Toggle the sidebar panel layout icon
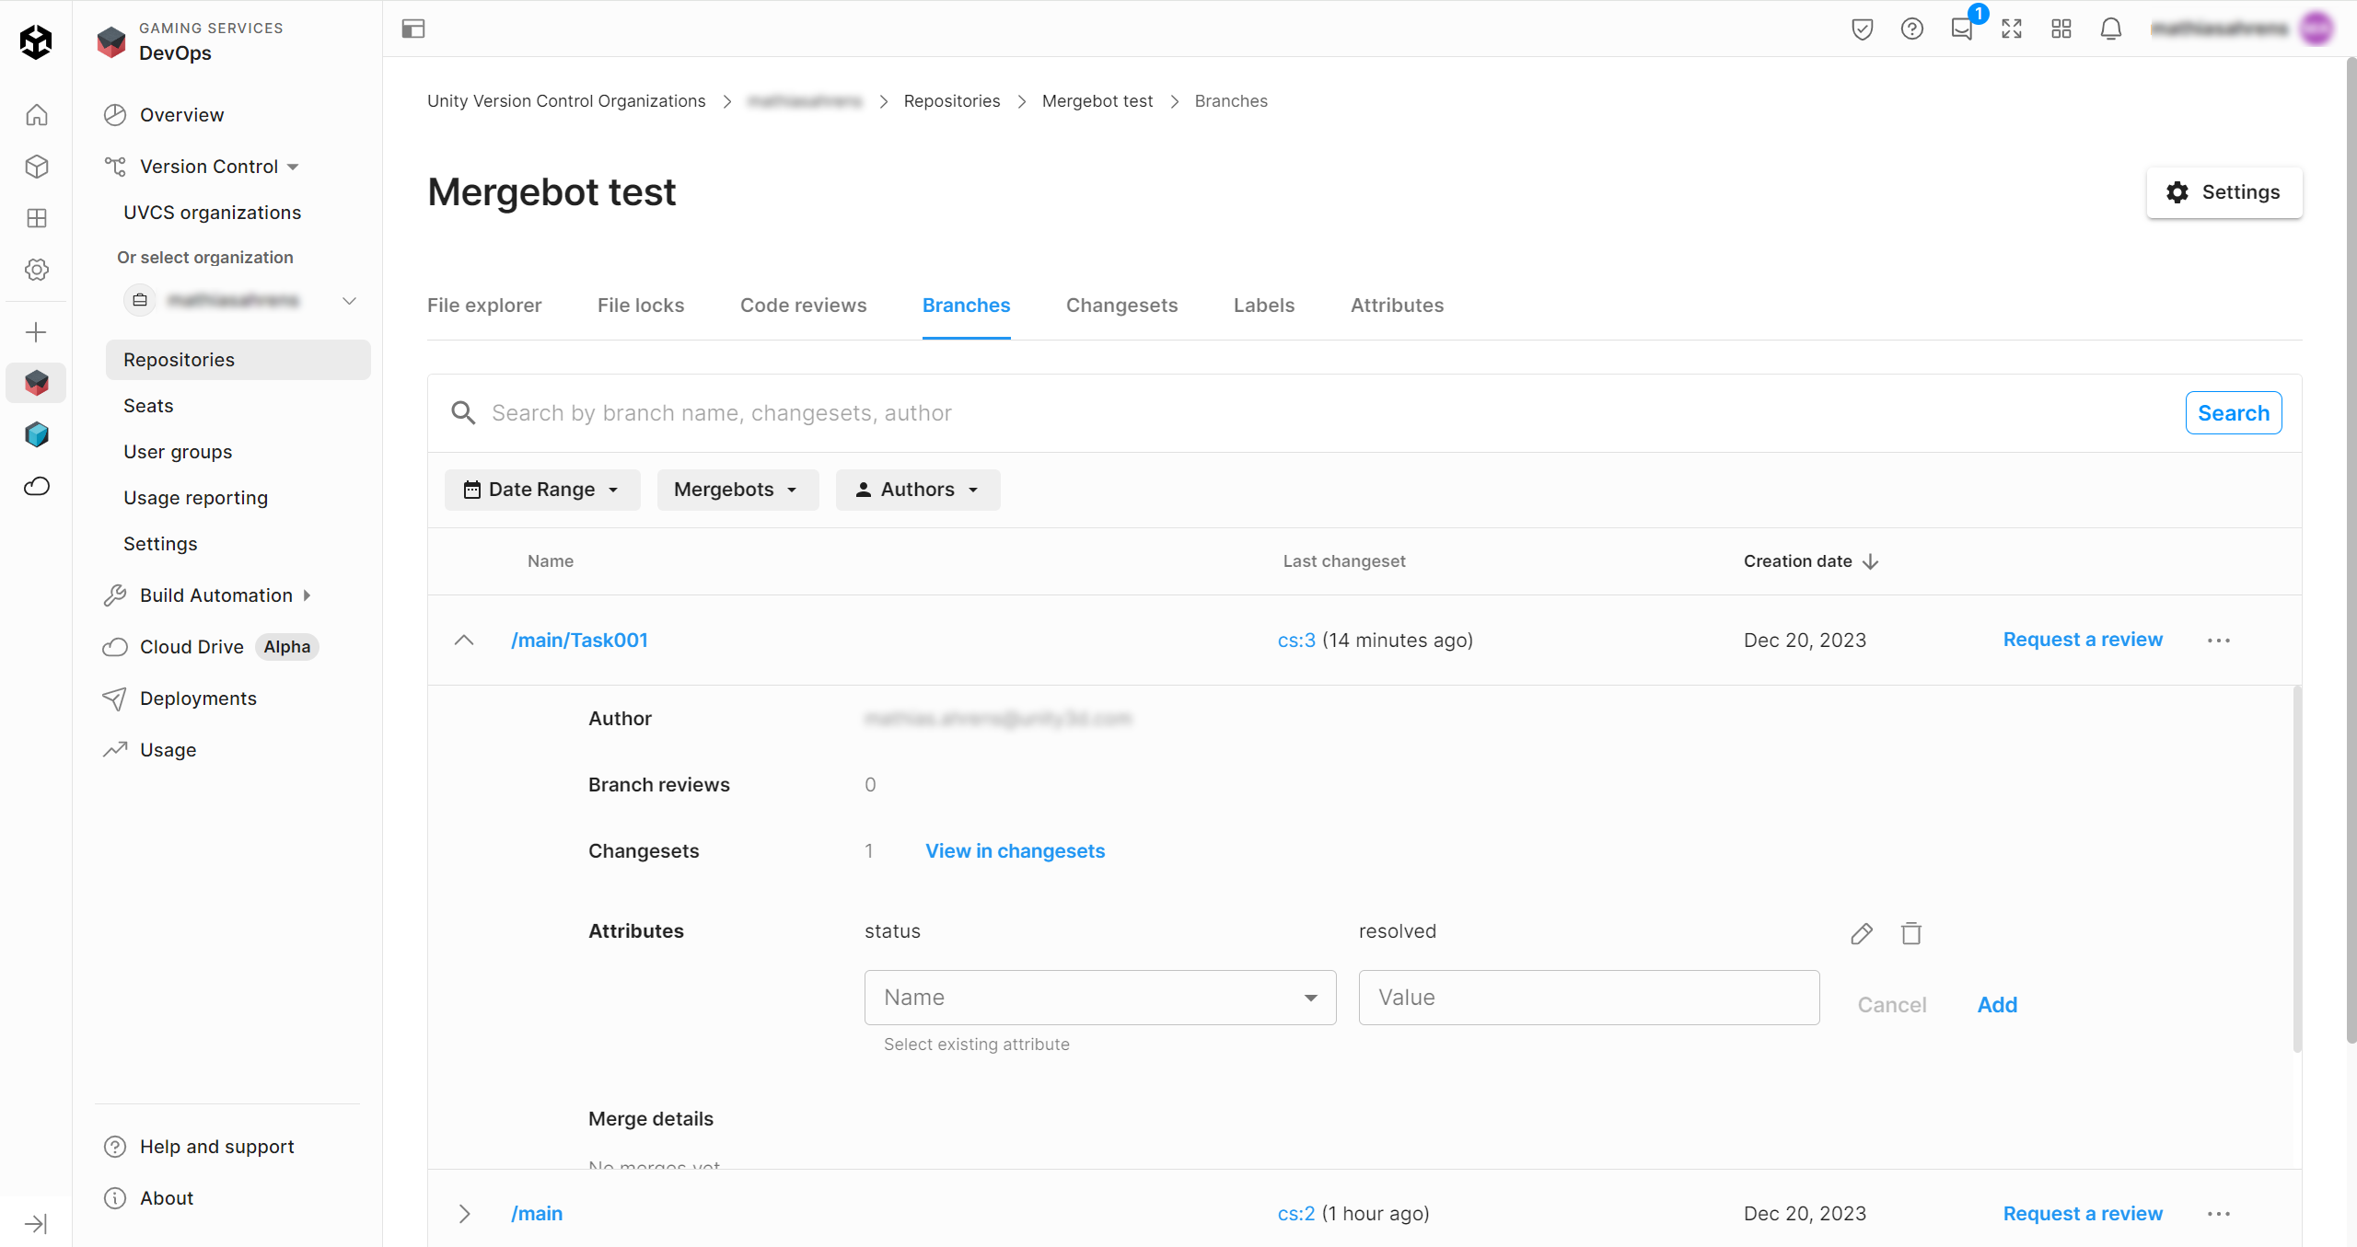This screenshot has height=1247, width=2357. (413, 29)
